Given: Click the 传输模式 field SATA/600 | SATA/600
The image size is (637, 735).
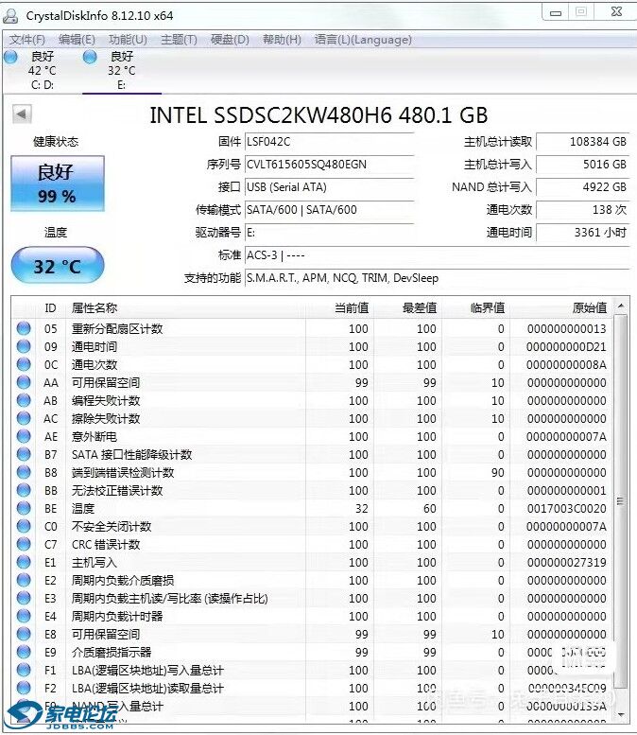Looking at the screenshot, I should (329, 210).
